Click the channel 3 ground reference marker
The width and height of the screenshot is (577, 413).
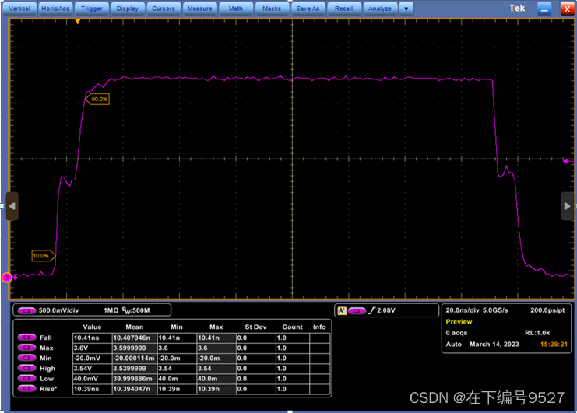pos(7,278)
